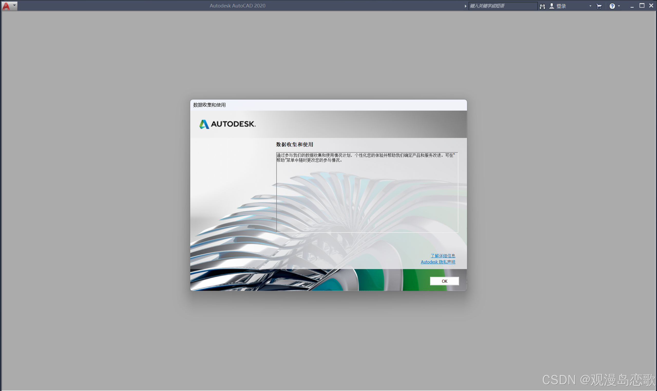Click OK in data collection dialog
This screenshot has width=657, height=391.
coord(444,281)
